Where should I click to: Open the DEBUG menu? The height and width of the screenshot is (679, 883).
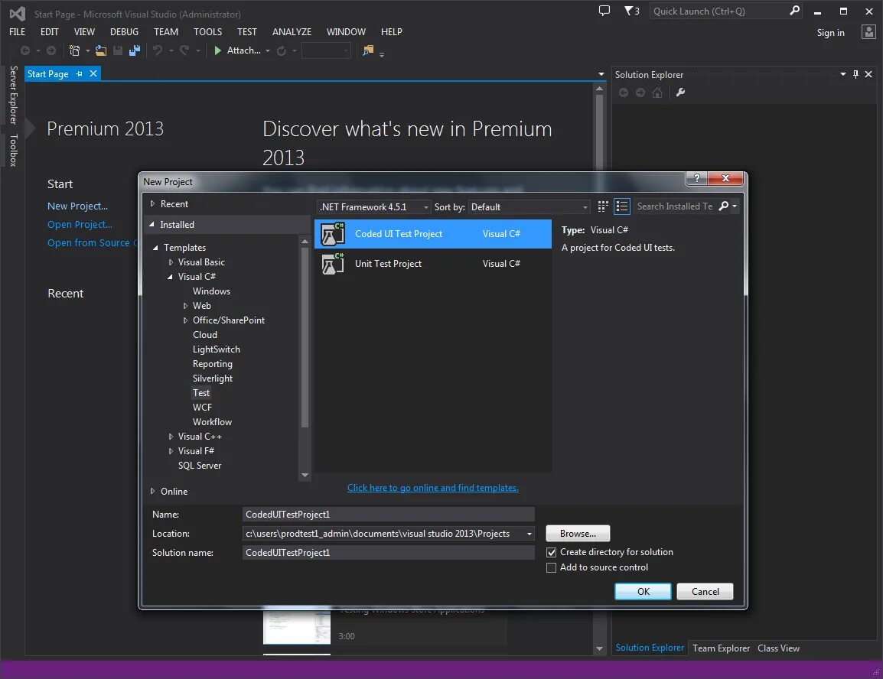point(125,32)
